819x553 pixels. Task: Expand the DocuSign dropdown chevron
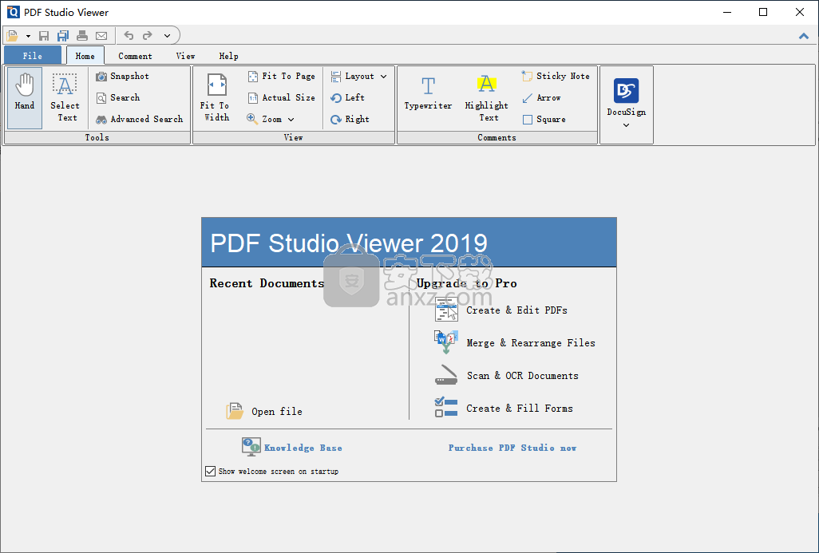pyautogui.click(x=627, y=125)
